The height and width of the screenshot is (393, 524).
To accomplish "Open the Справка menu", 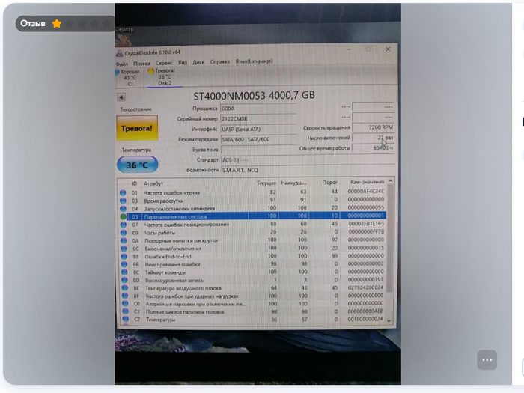I will 220,62.
